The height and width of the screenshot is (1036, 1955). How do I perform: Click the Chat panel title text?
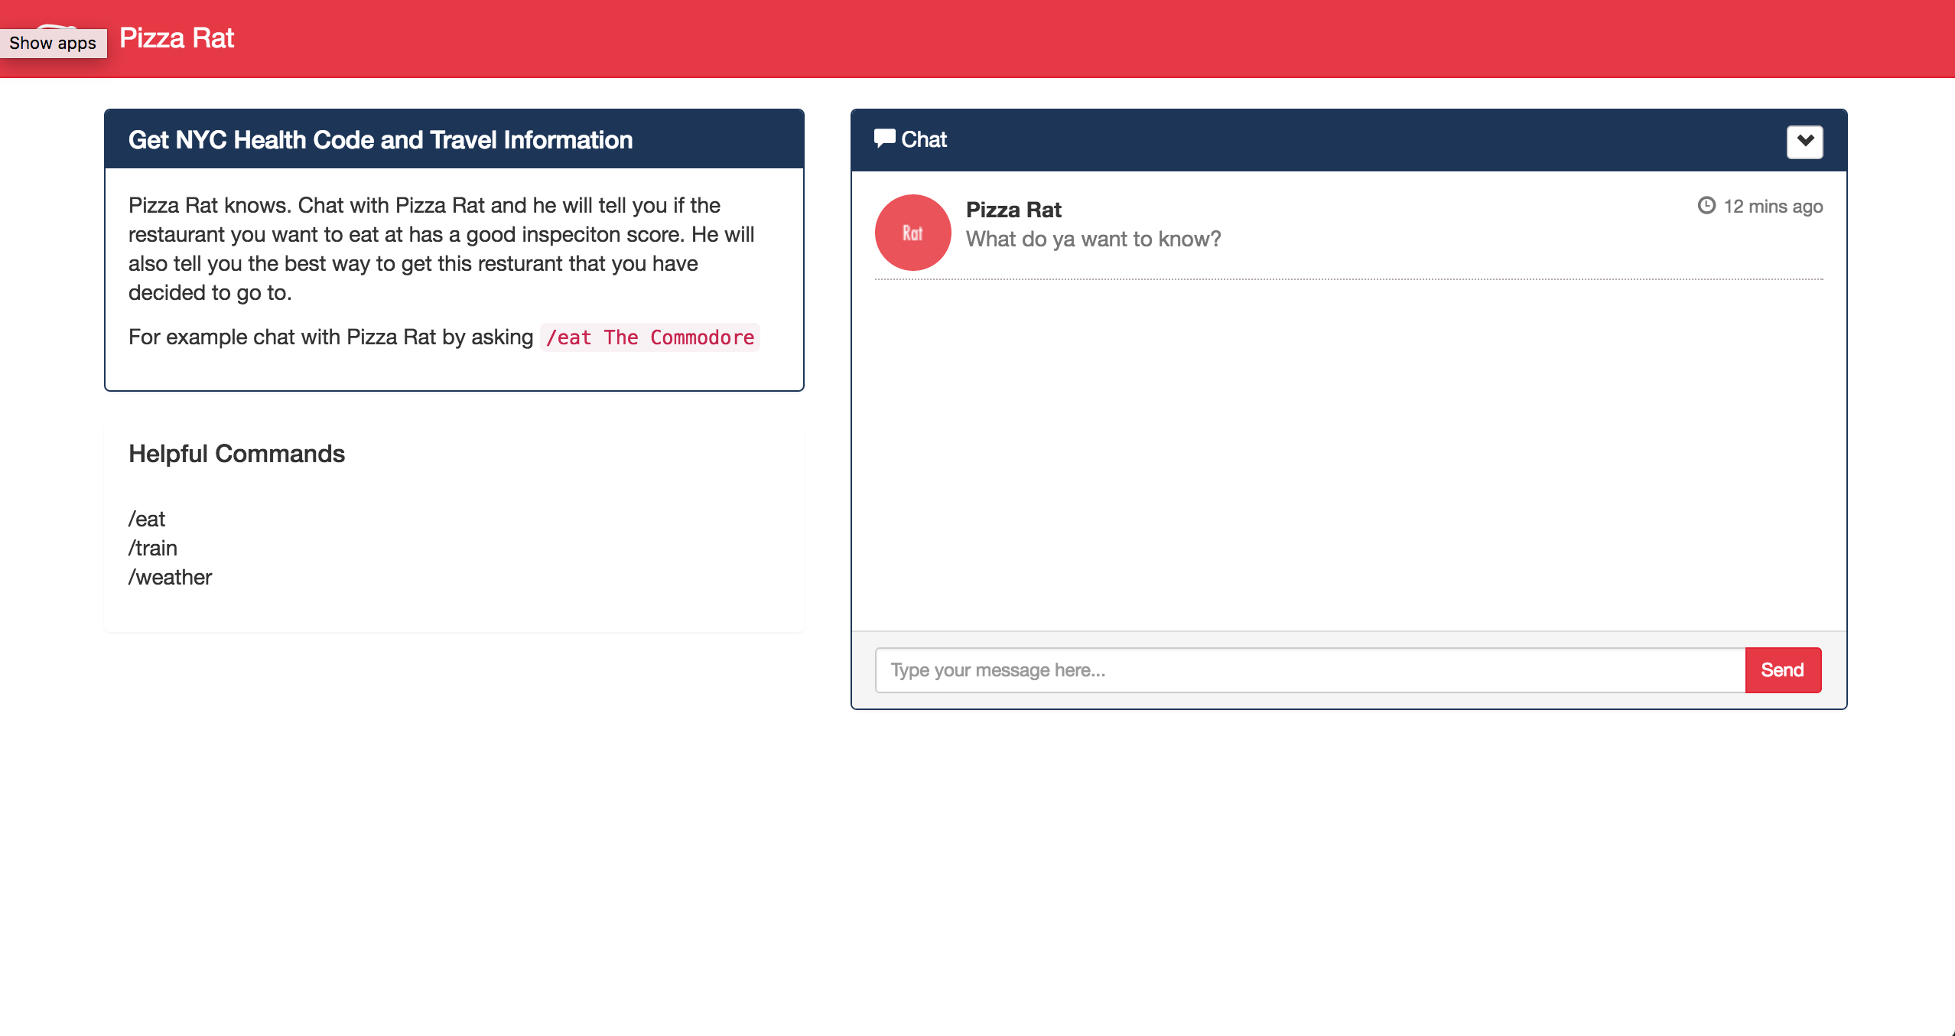[923, 139]
